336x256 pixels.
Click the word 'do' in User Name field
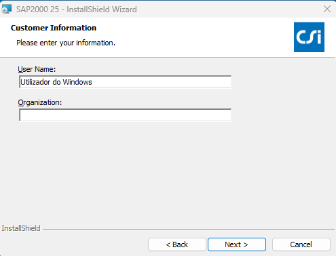(56, 82)
